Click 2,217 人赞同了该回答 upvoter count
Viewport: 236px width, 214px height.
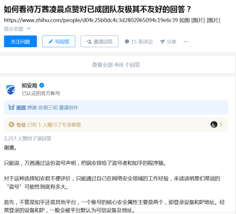(28, 138)
